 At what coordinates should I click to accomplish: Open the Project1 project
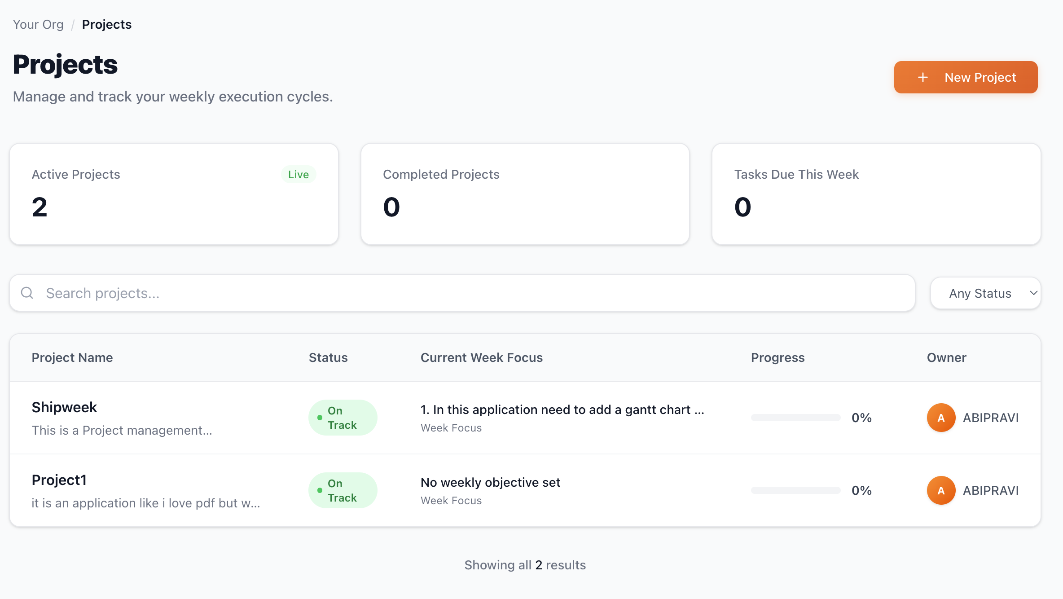pyautogui.click(x=59, y=480)
